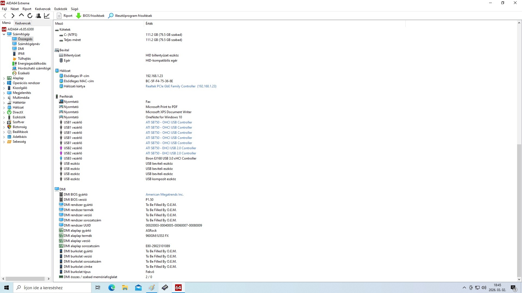Expand the Sebesség tree node
The image size is (522, 293).
(4, 142)
